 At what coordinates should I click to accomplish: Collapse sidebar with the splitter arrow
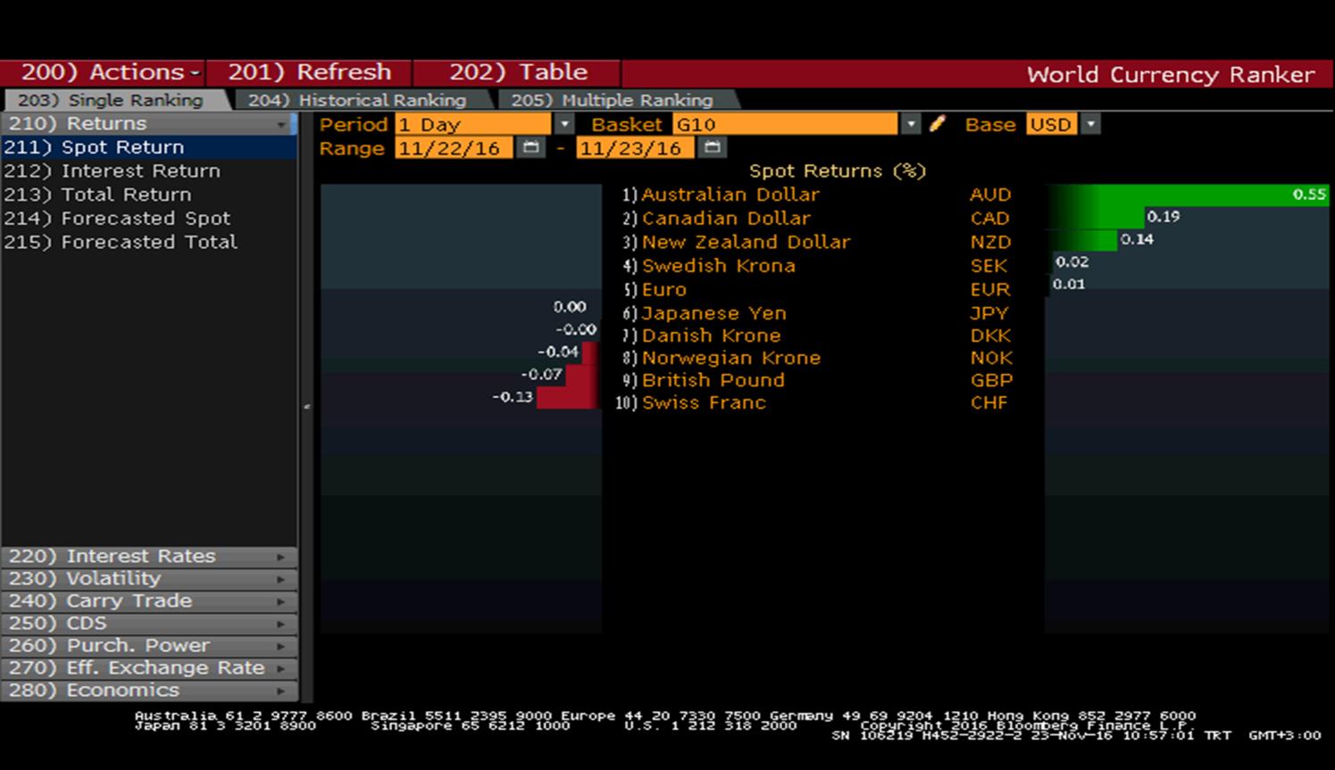[306, 407]
